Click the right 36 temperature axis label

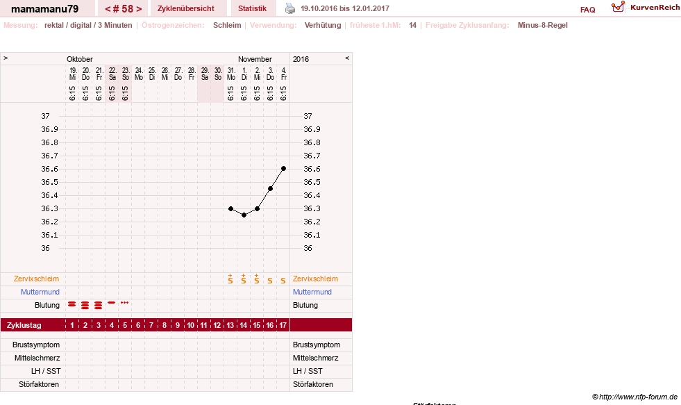(x=308, y=248)
